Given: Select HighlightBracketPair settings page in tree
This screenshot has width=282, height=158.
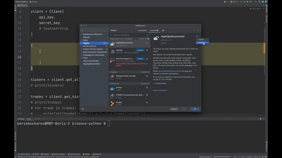Looking at the screenshot, I should click(x=92, y=64).
